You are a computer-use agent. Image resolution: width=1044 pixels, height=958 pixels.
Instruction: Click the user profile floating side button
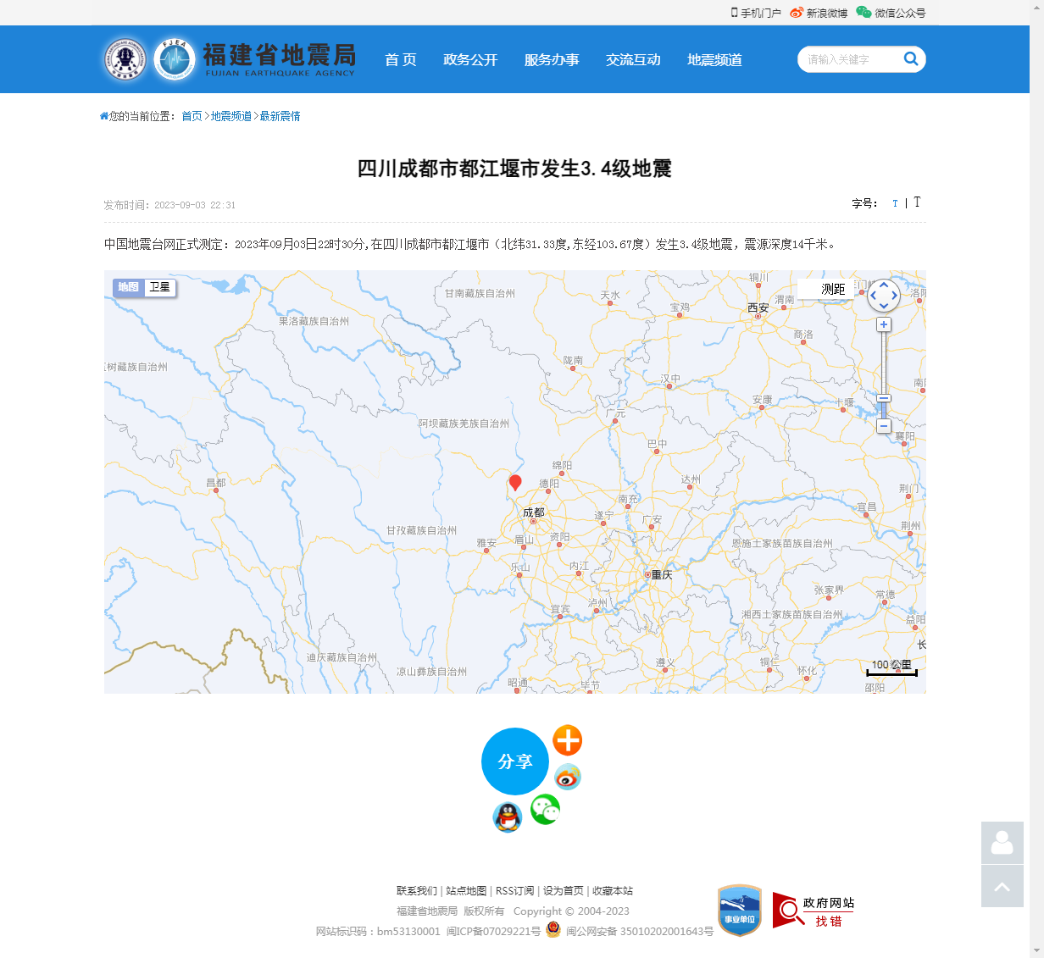[1002, 843]
